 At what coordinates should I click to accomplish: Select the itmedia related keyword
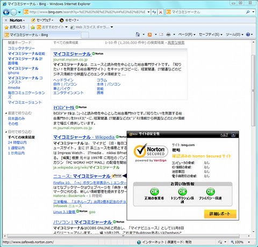click(x=14, y=88)
